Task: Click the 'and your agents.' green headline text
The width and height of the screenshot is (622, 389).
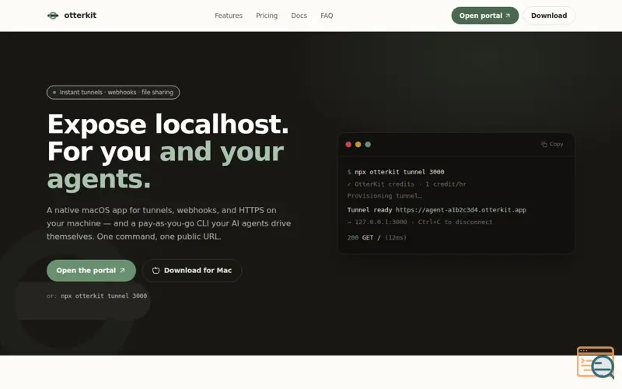Action: pyautogui.click(x=166, y=165)
